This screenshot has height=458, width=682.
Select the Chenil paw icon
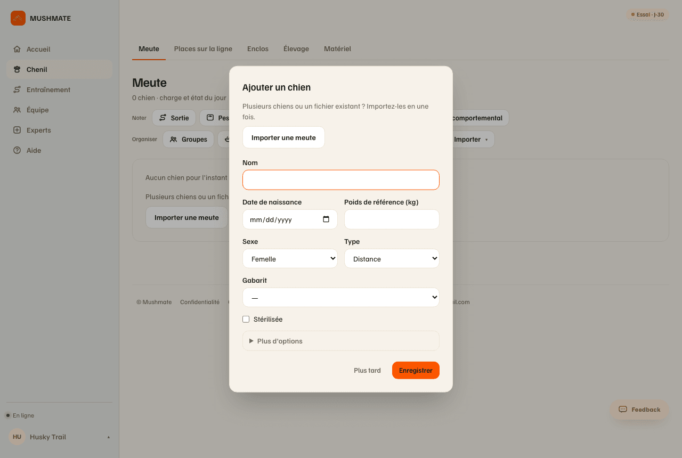click(17, 69)
